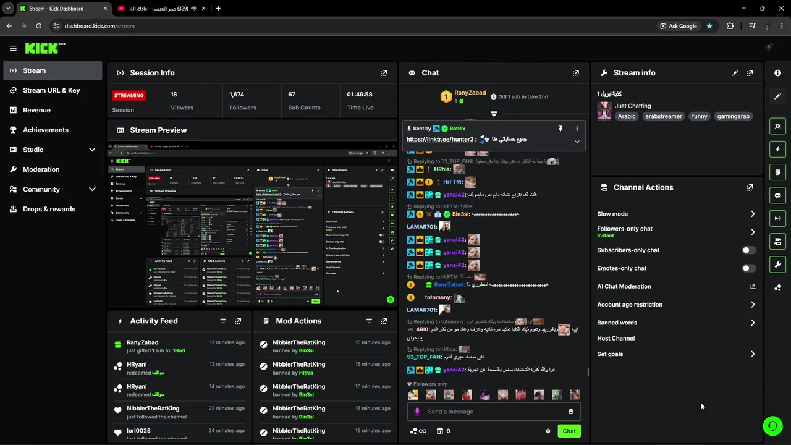Open Followers-only chat options arrow
Viewport: 791px width, 445px height.
753,232
